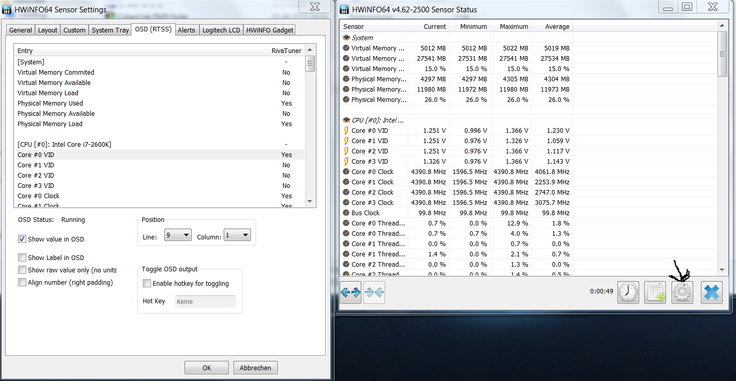The width and height of the screenshot is (736, 381).
Task: Enable Show raw value only checkbox
Action: coord(22,270)
